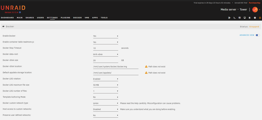Open the system log icon
Screen dimensions: 262x120
pyautogui.click(x=250, y=18)
